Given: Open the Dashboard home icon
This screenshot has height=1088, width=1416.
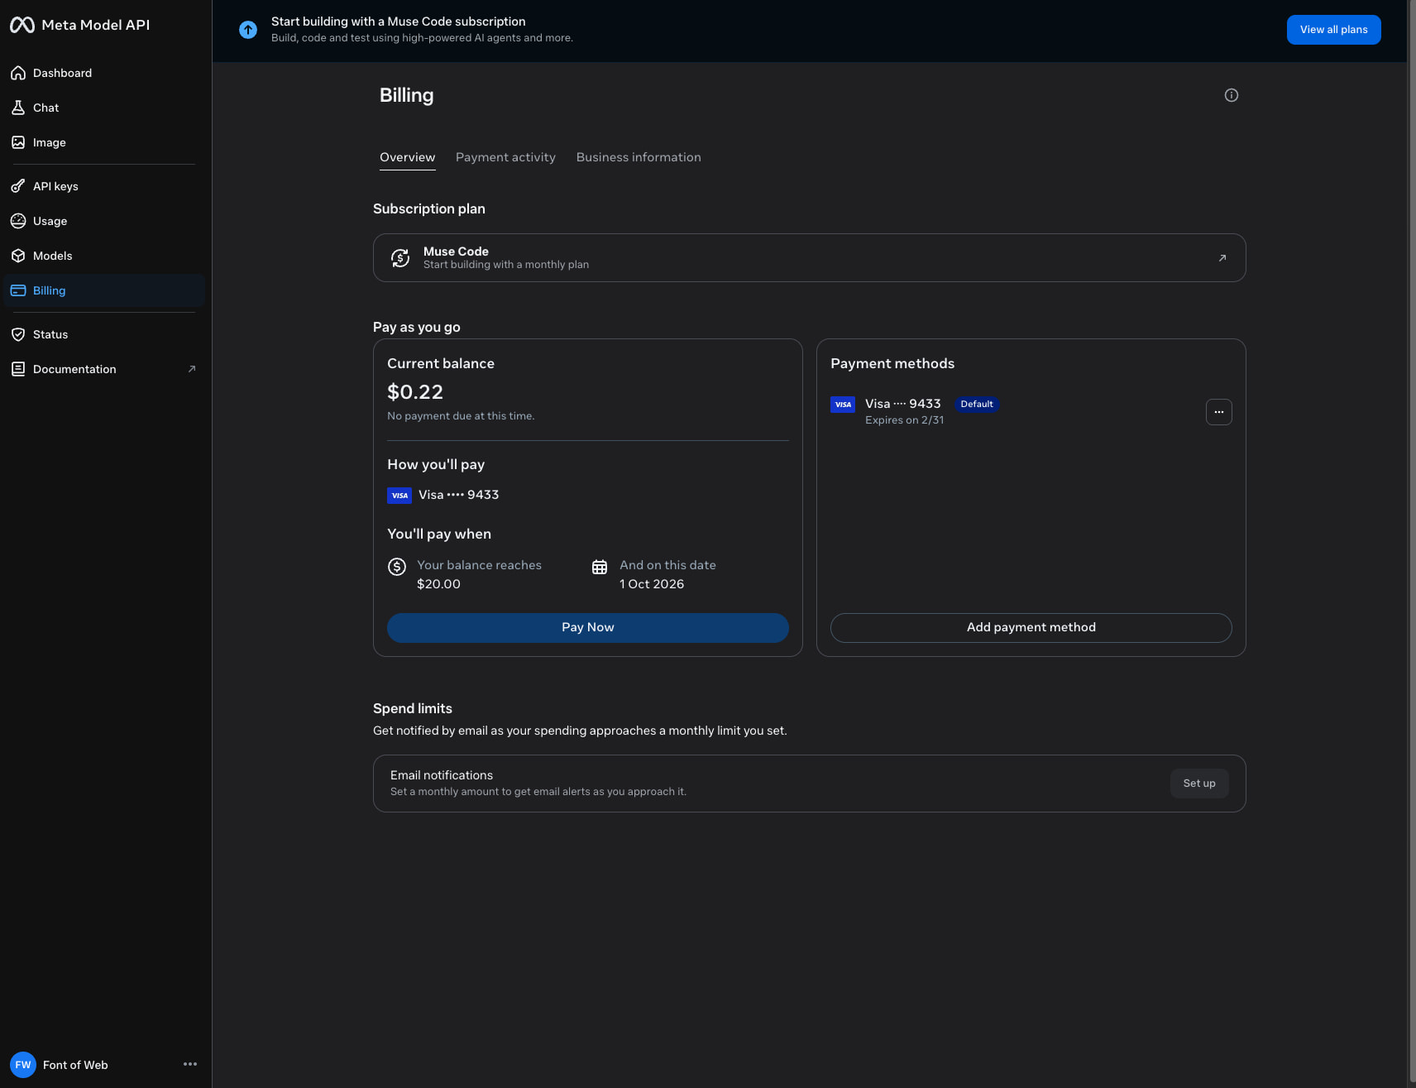Looking at the screenshot, I should pyautogui.click(x=18, y=73).
